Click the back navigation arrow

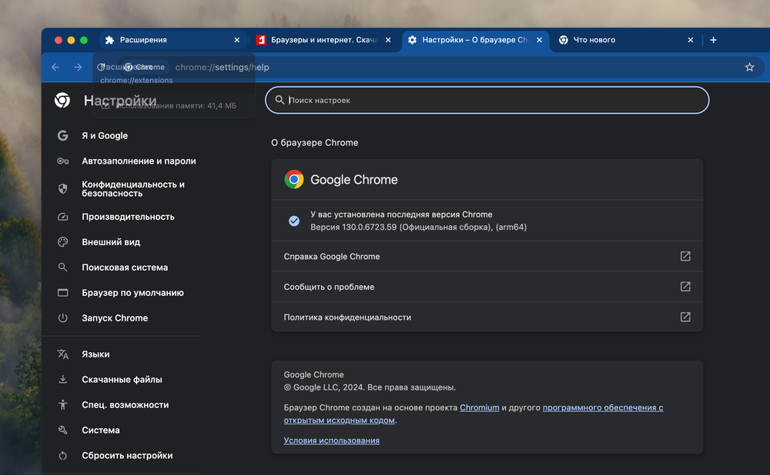(55, 67)
